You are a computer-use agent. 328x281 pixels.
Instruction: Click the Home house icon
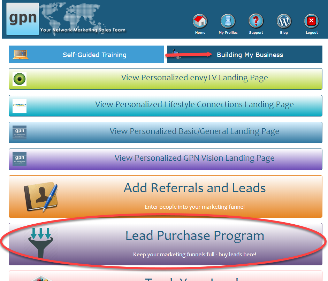tap(200, 21)
